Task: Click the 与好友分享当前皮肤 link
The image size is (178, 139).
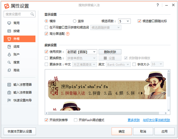Action: pyautogui.click(x=156, y=120)
